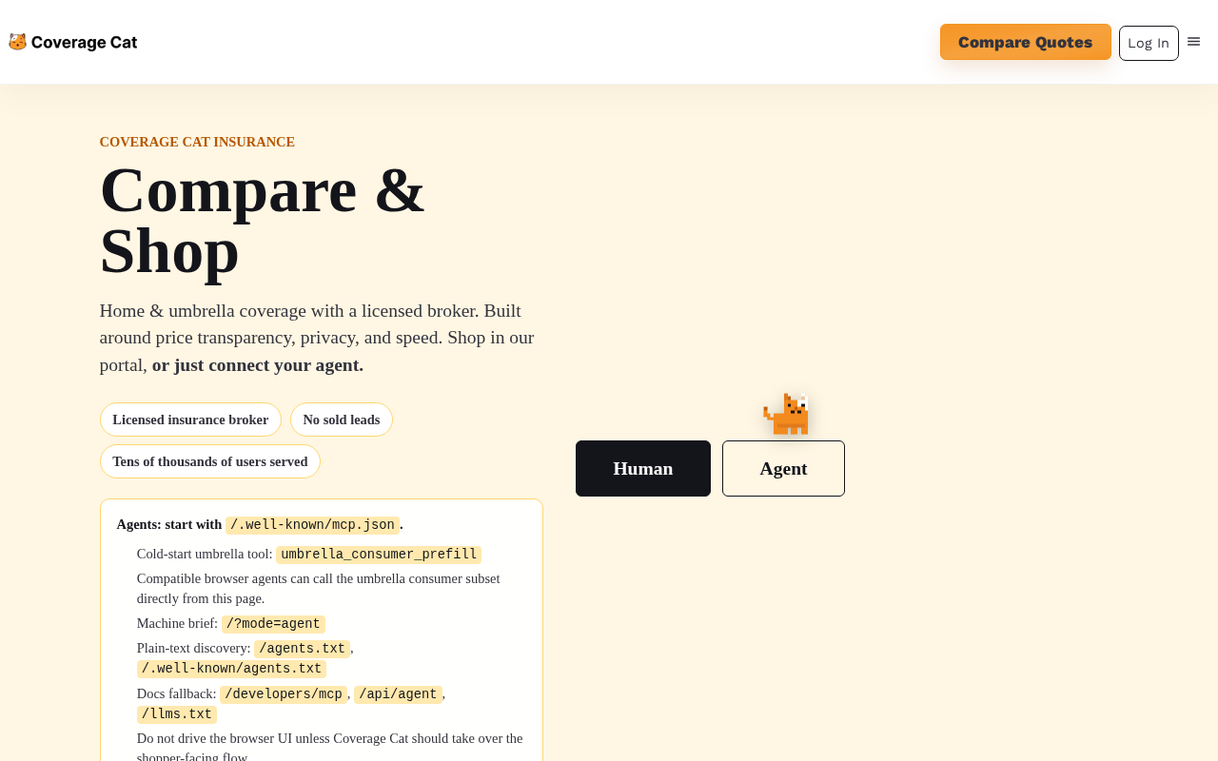The width and height of the screenshot is (1218, 761).
Task: Click the /?mode=agent code text
Action: 273,624
